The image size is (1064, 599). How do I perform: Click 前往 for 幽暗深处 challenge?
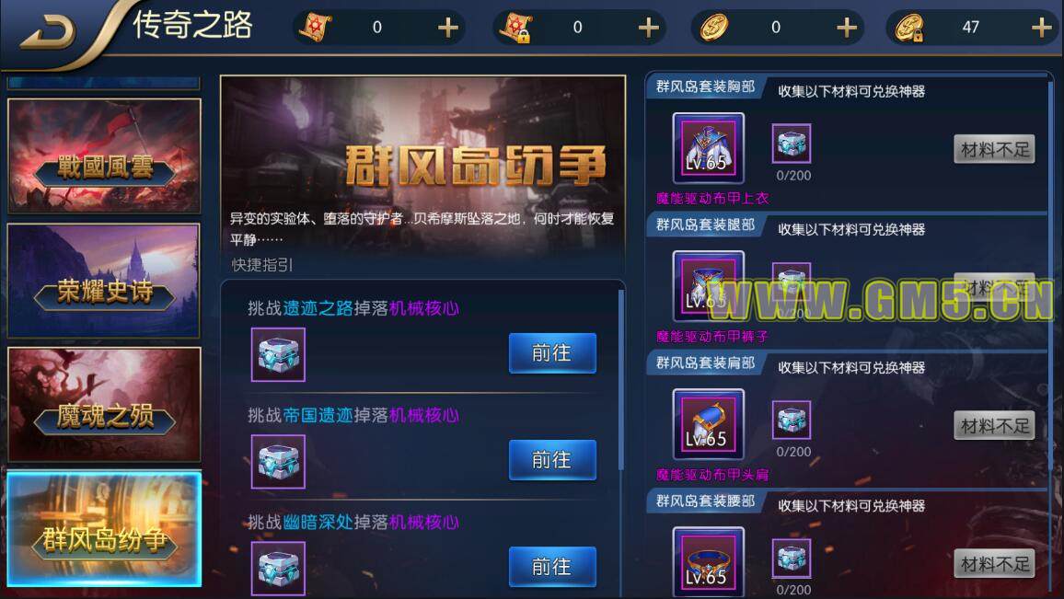[552, 567]
